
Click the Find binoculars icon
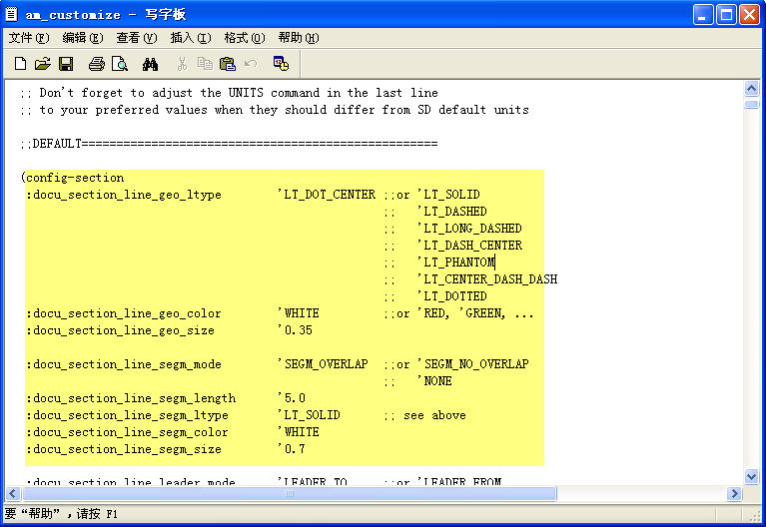point(150,64)
